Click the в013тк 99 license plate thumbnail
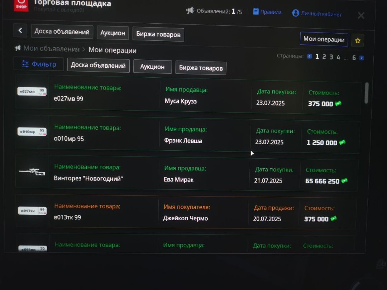387x290 pixels. coord(32,211)
